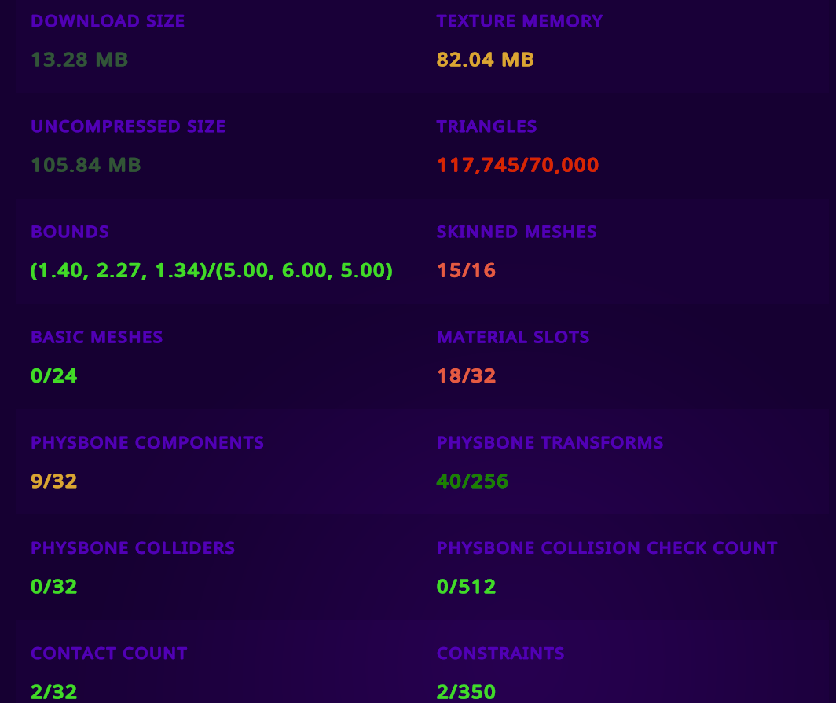Select the DOWNLOAD SIZE label
Viewport: 836px width, 703px height.
coord(108,21)
